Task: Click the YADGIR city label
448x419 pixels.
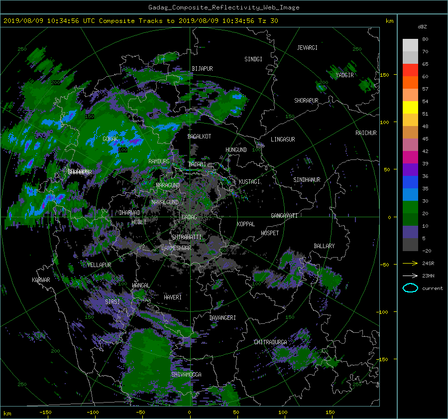Action: pos(344,75)
